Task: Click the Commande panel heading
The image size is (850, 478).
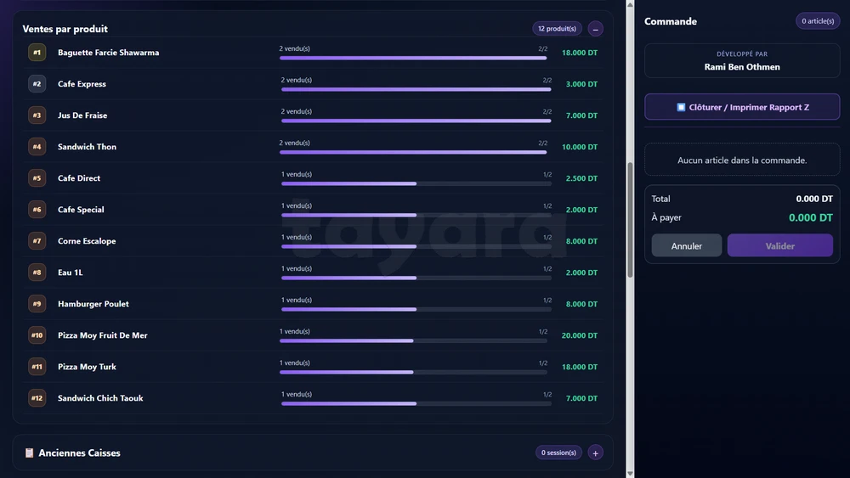Action: click(671, 21)
